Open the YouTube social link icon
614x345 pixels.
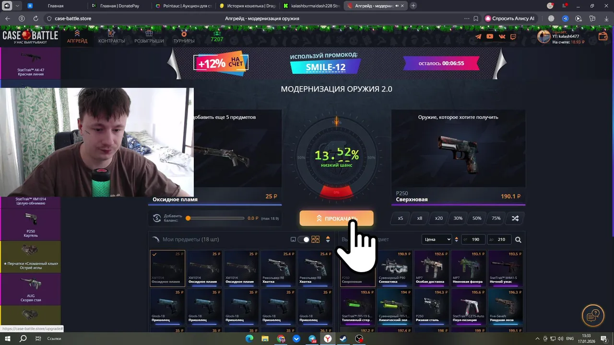490,36
